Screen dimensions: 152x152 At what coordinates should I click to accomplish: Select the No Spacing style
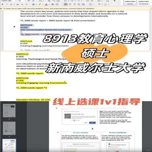point(144,2)
